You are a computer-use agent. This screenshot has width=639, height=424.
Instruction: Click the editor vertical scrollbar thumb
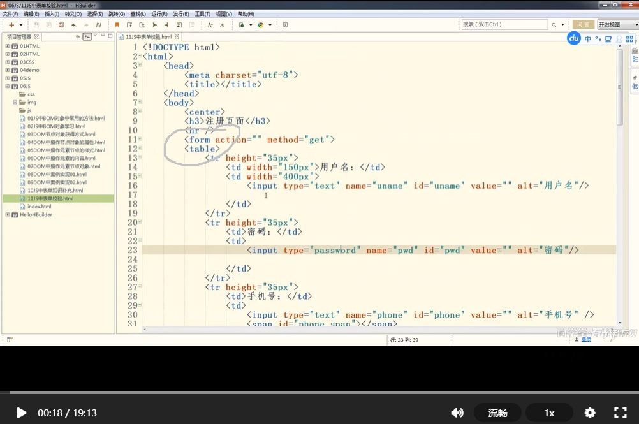(x=619, y=87)
